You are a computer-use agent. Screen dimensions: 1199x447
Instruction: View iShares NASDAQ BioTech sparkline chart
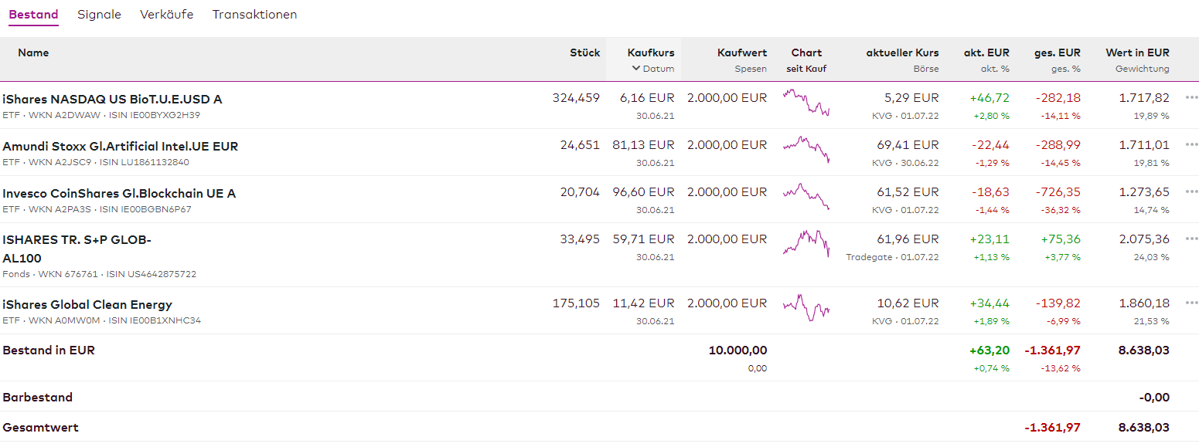pyautogui.click(x=806, y=102)
